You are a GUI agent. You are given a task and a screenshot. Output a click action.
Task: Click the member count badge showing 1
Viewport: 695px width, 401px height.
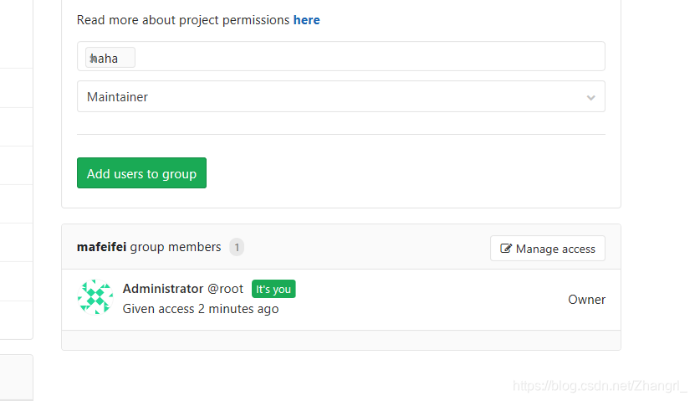237,247
